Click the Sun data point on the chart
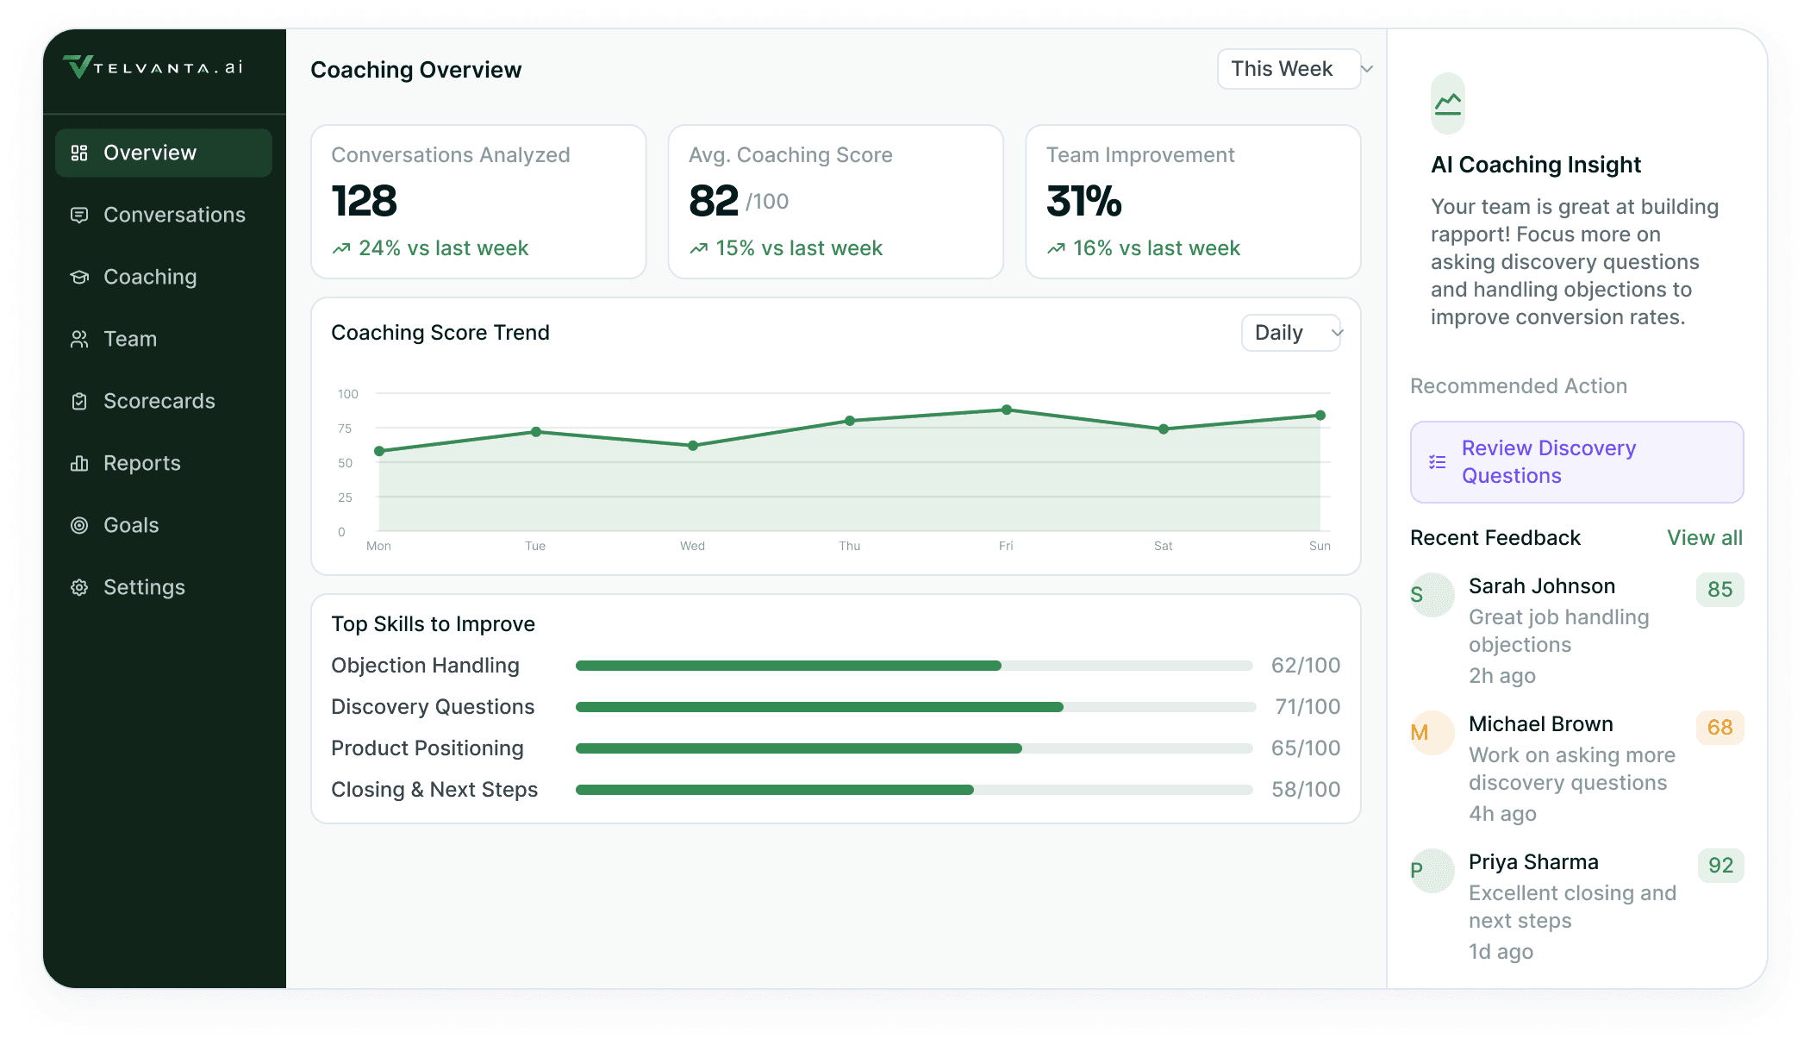This screenshot has width=1810, height=1045. 1320,416
